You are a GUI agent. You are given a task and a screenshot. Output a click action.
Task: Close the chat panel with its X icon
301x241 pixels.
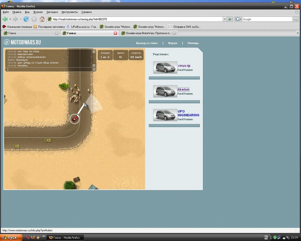pyautogui.click(x=94, y=69)
